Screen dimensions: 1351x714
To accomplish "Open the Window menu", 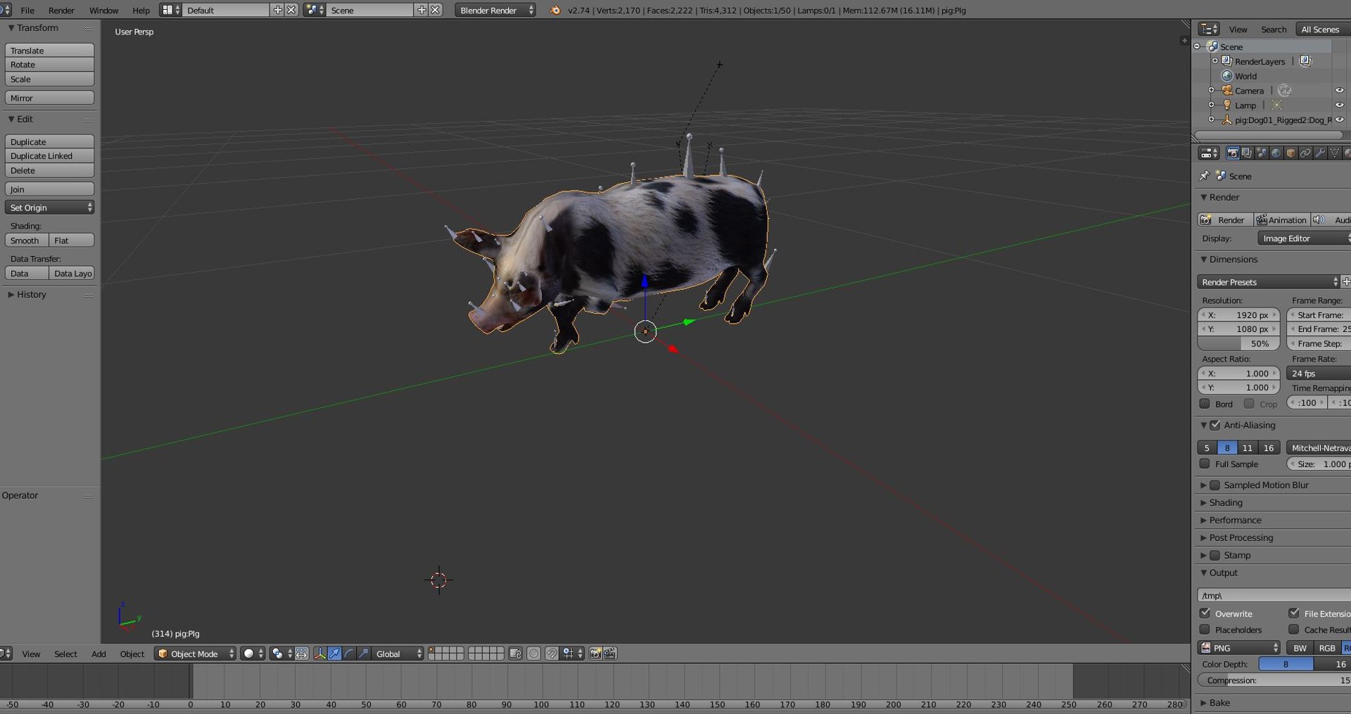I will 104,10.
